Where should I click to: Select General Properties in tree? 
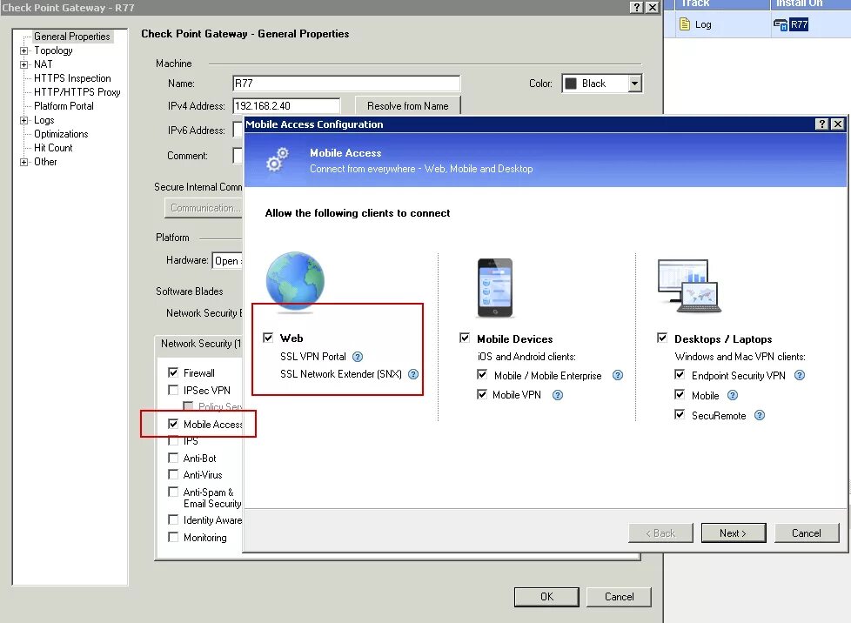(71, 37)
